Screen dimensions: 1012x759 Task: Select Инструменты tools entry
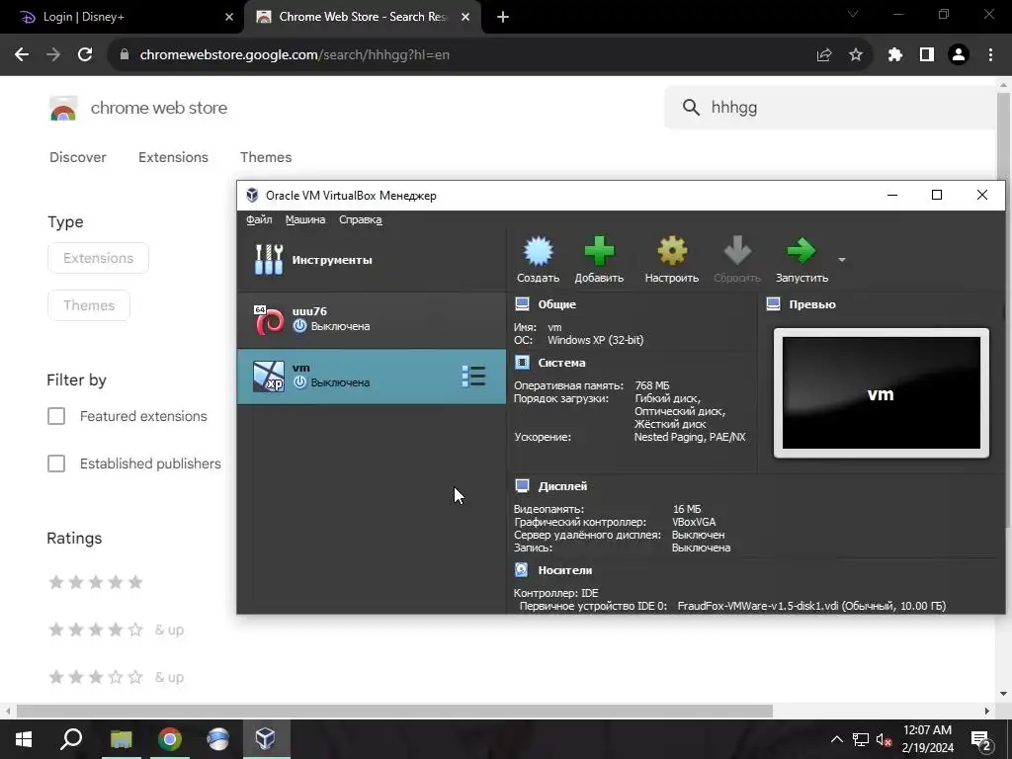click(x=372, y=260)
